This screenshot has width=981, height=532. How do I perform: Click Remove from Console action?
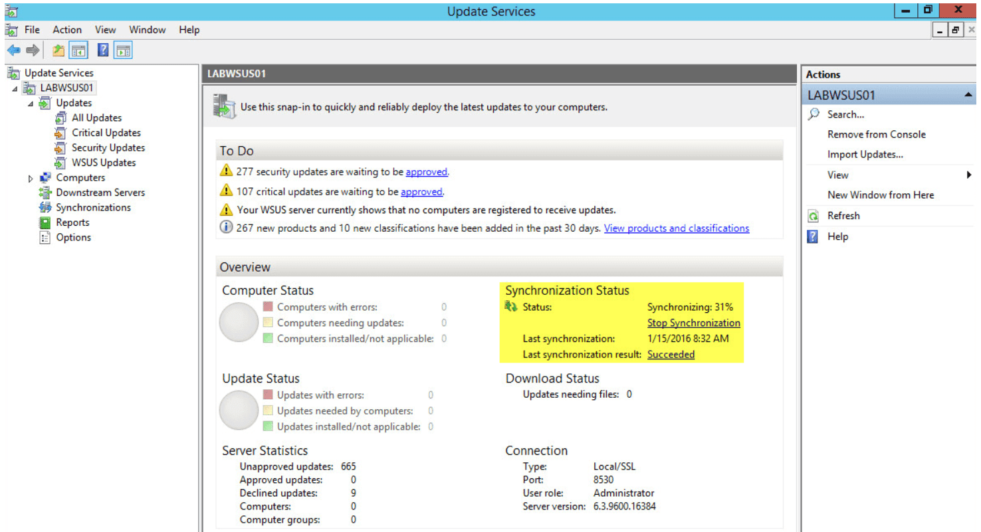(x=877, y=134)
